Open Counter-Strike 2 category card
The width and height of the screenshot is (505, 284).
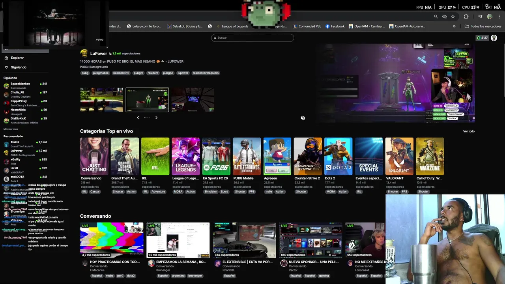pos(308,156)
